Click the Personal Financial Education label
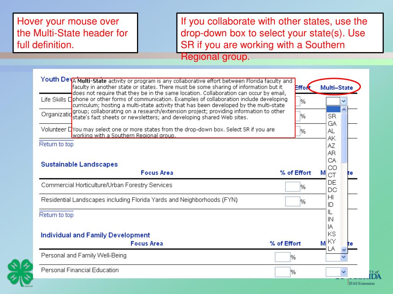This screenshot has height=294, width=393. tap(80, 270)
